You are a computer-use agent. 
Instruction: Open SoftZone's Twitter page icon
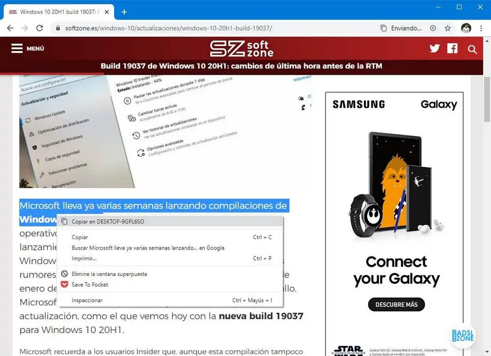click(x=435, y=49)
